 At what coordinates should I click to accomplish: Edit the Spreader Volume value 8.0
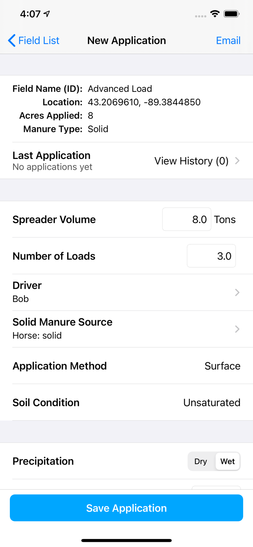[x=187, y=219]
